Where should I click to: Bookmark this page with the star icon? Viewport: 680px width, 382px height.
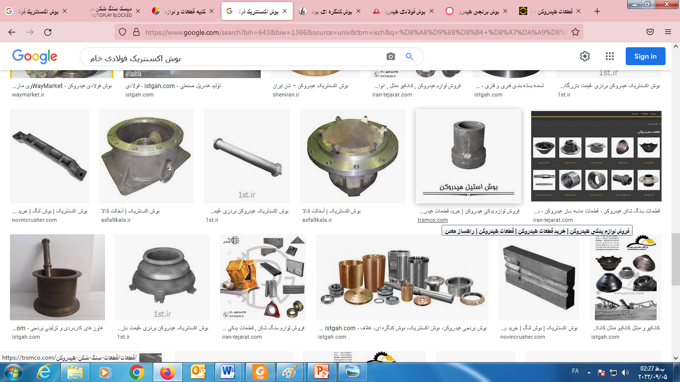[x=575, y=32]
